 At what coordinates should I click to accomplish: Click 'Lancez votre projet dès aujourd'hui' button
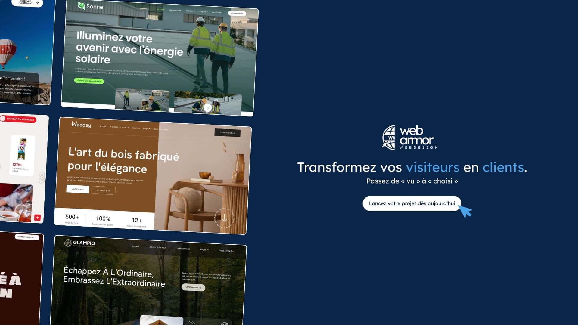(x=412, y=203)
